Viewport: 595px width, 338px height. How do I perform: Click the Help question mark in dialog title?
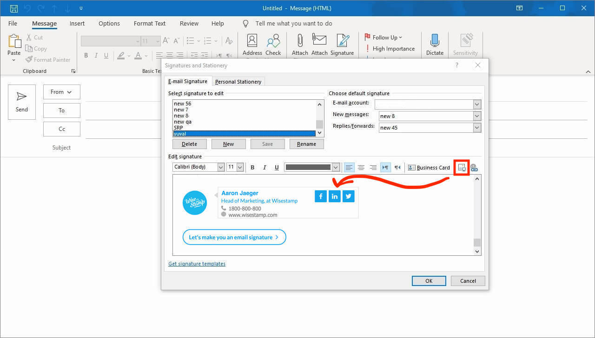click(x=456, y=65)
